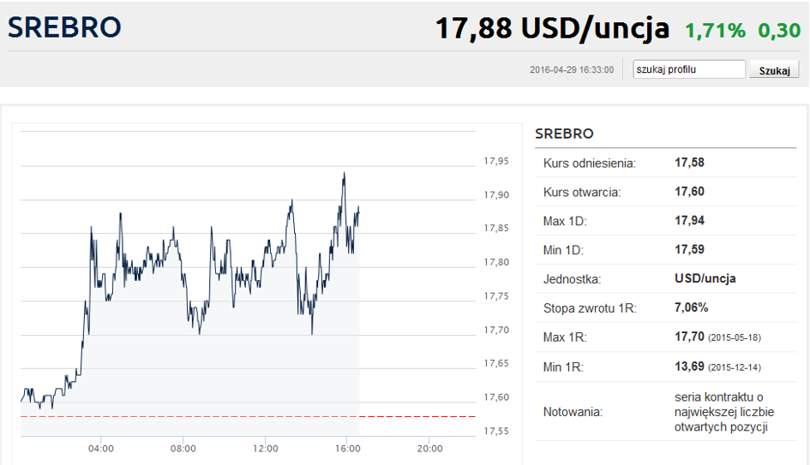Click the 2016-04-29 16:33:00 timestamp

tap(572, 69)
